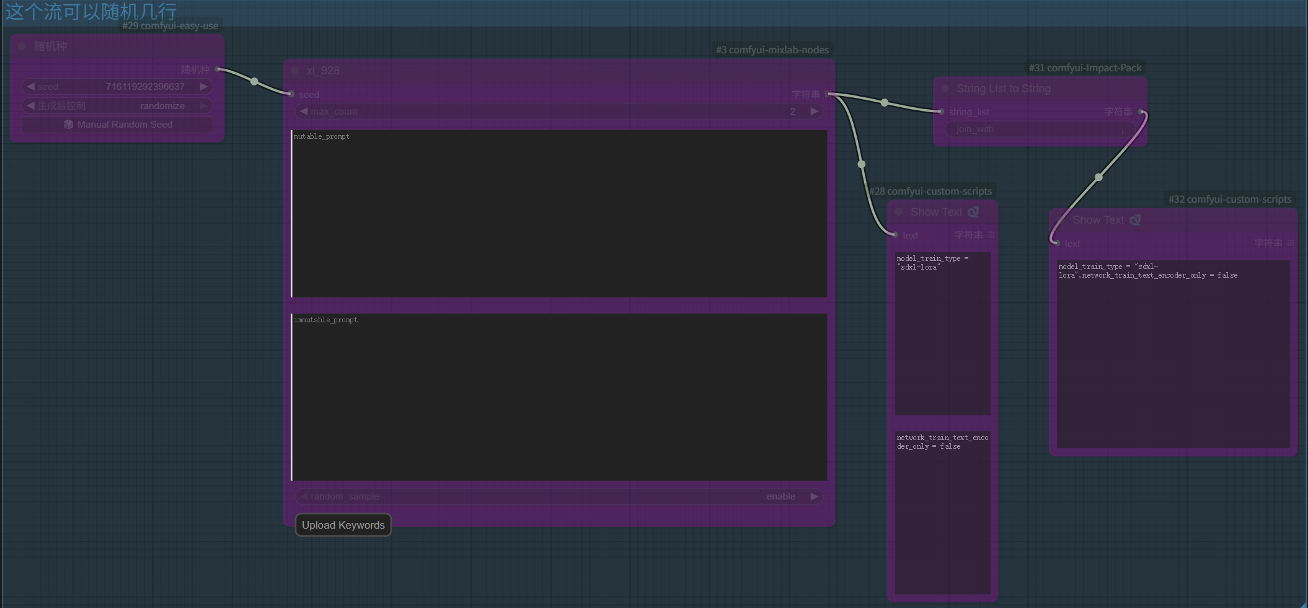Toggle random_sample with left arrow
Screen dimensions: 1308x608
click(304, 496)
